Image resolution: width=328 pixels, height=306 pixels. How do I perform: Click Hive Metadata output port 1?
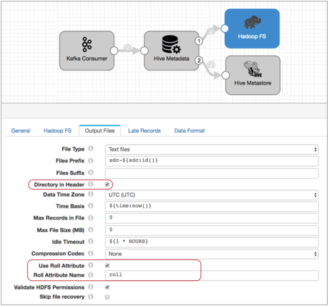199,41
